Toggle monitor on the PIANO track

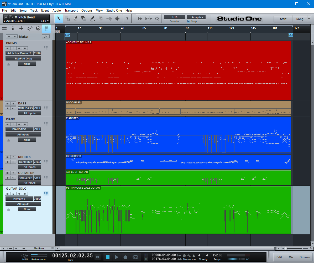point(25,124)
